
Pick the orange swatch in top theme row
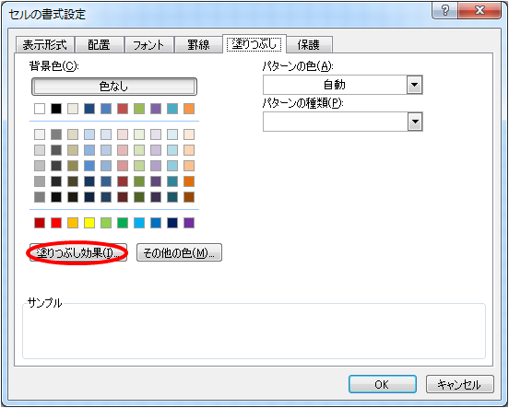point(189,109)
